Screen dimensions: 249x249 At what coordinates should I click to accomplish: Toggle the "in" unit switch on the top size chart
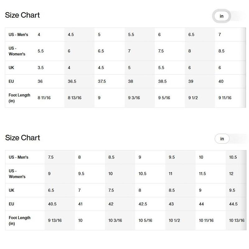222,16
